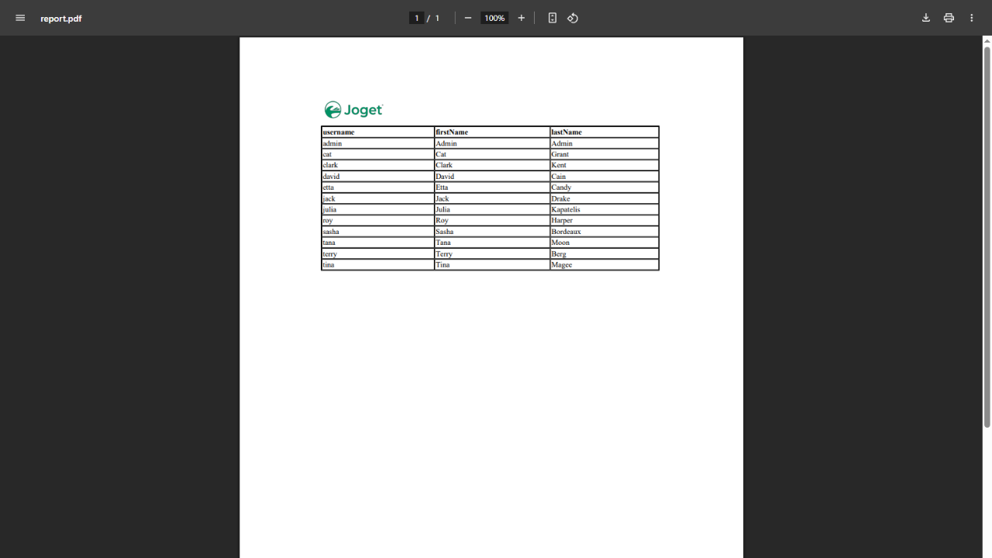Click the lastName column header
This screenshot has width=992, height=558.
pos(567,133)
